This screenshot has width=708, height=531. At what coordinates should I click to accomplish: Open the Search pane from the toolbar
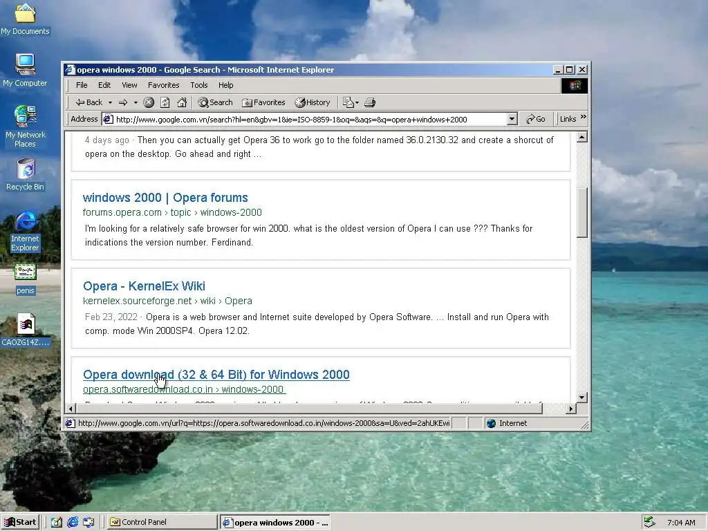tap(216, 102)
